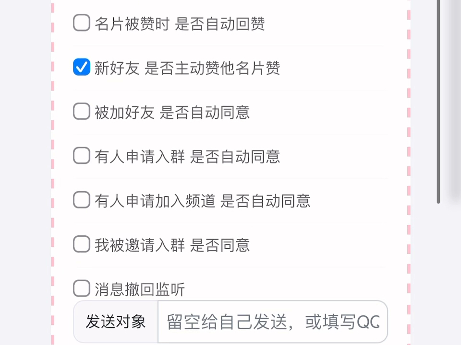
Task: Turn on the 消息撤回监听 checkbox
Action: pyautogui.click(x=82, y=289)
